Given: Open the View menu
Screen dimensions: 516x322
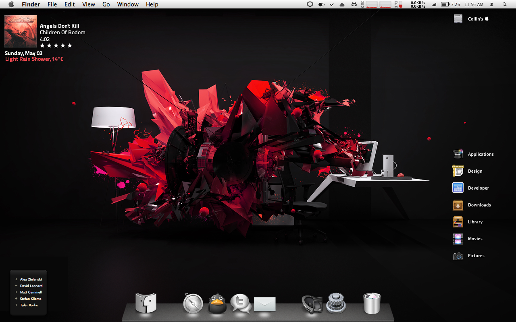Looking at the screenshot, I should [x=89, y=4].
